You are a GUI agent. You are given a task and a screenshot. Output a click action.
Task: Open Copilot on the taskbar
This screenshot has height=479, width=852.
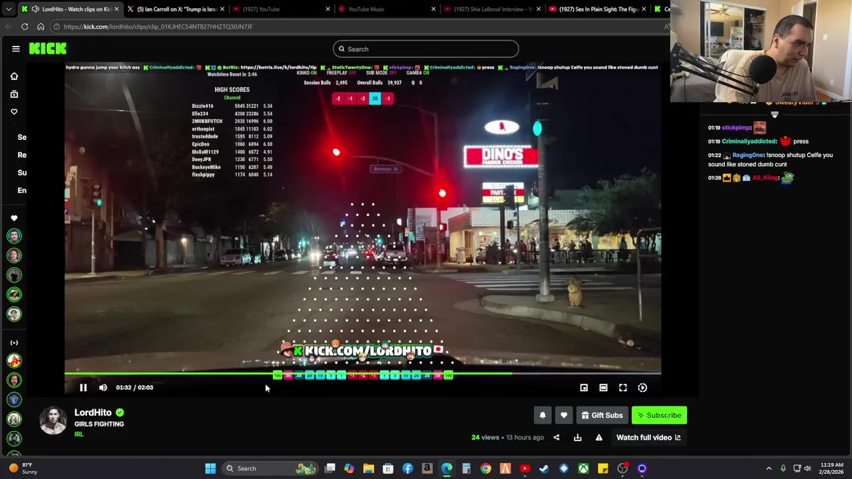(x=349, y=468)
